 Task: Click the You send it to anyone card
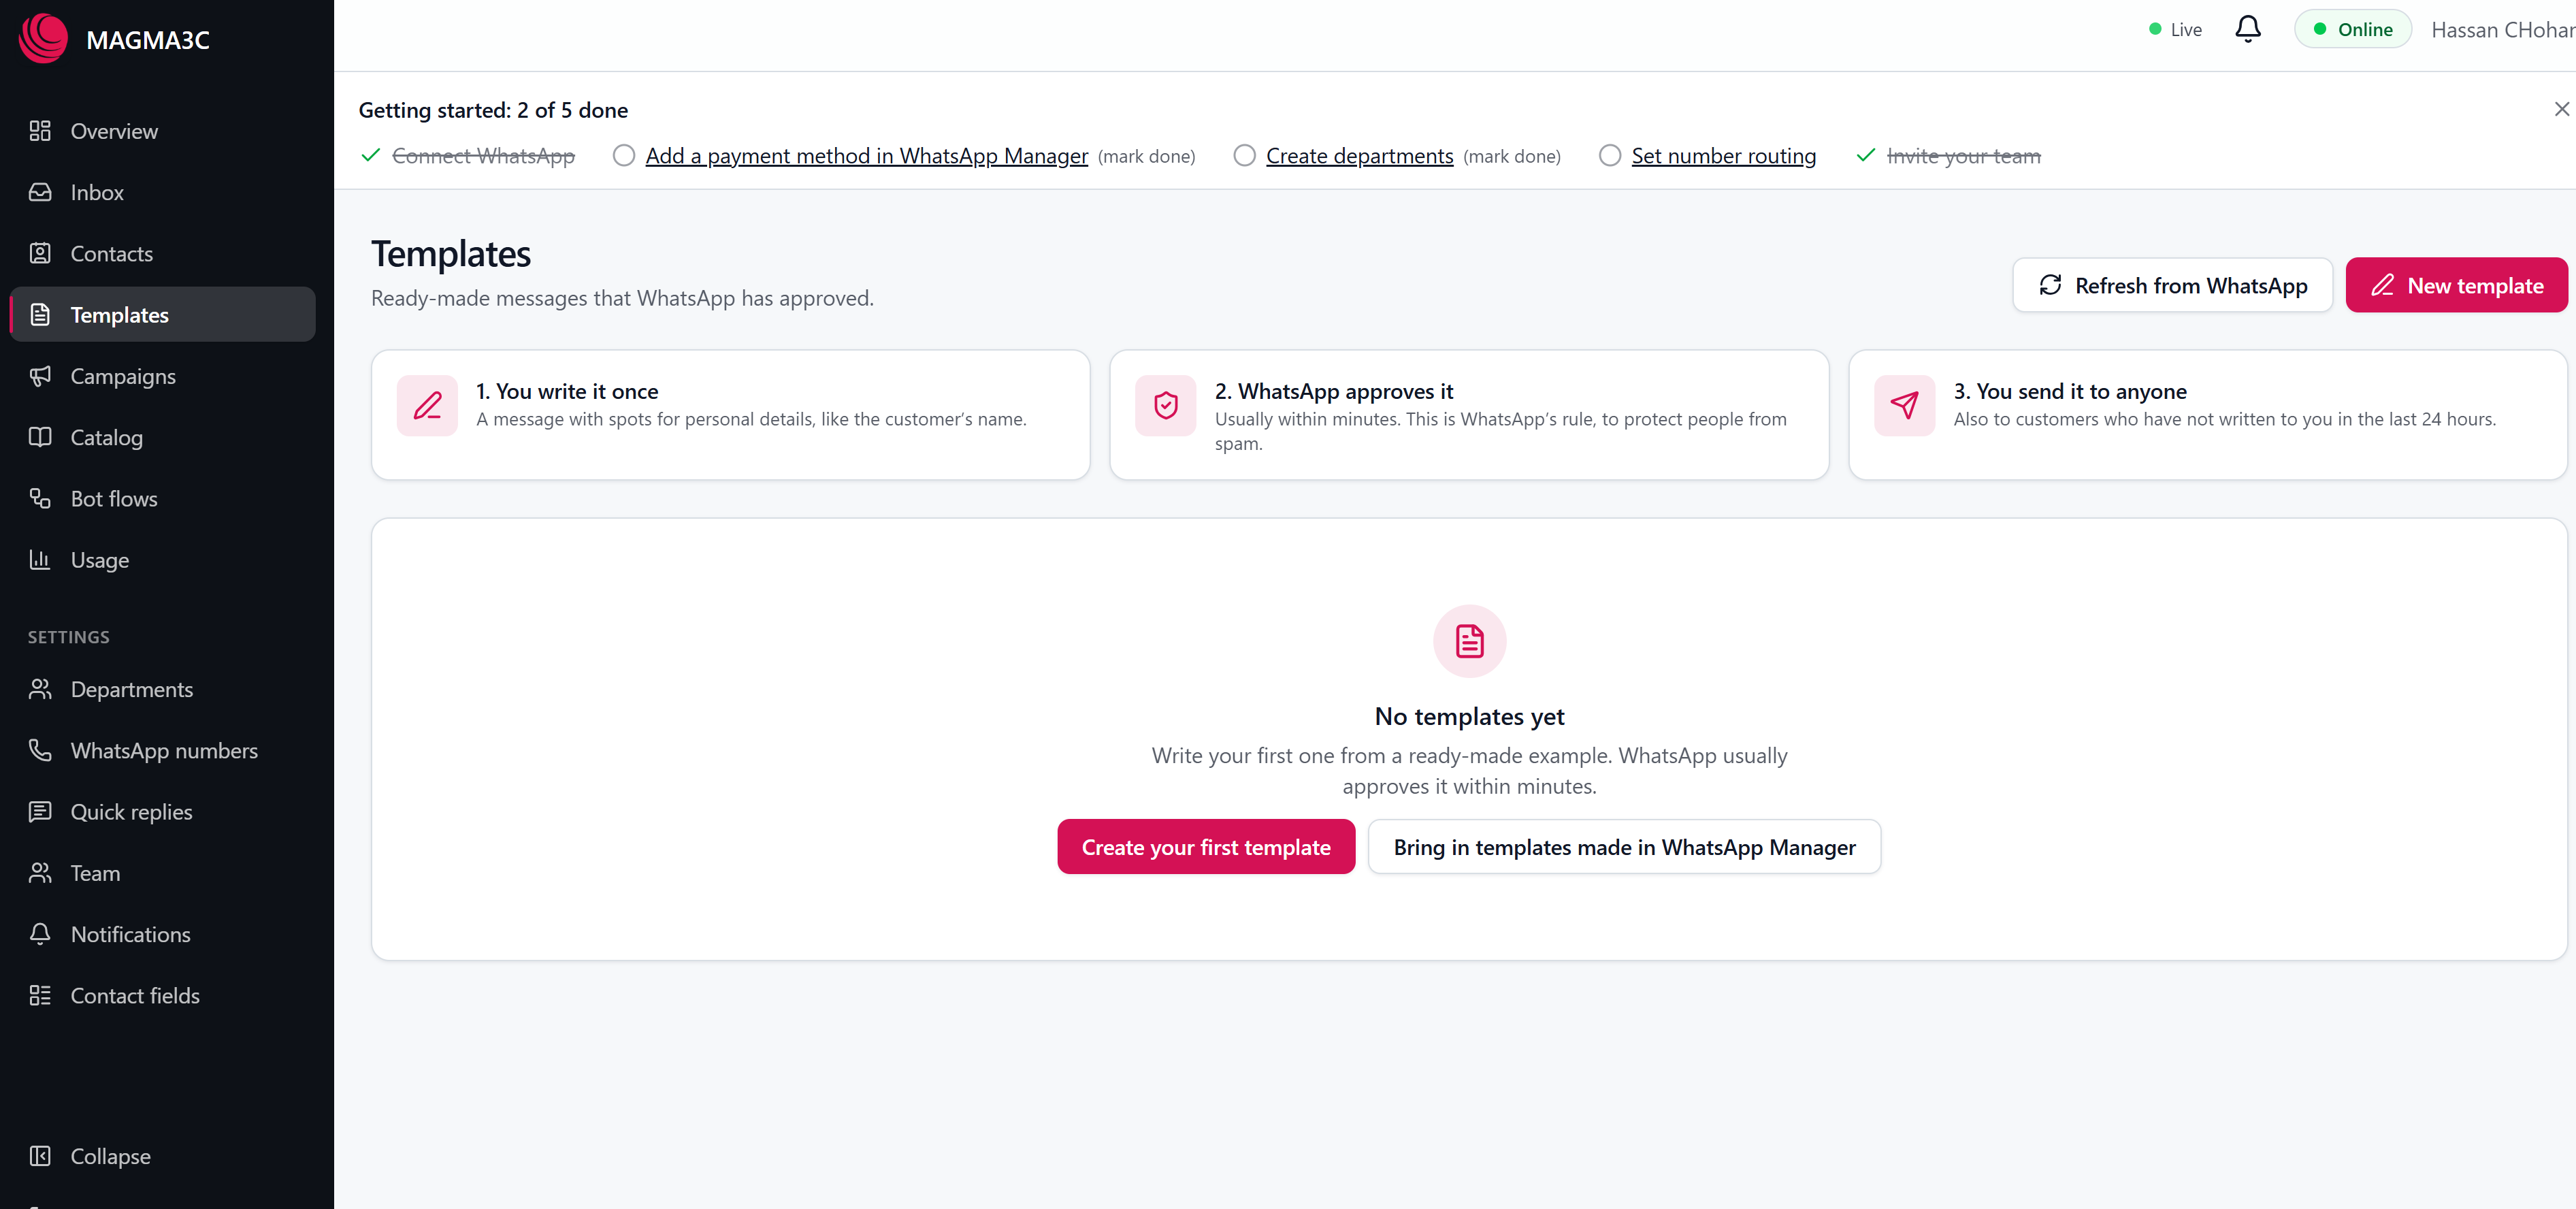(2207, 414)
